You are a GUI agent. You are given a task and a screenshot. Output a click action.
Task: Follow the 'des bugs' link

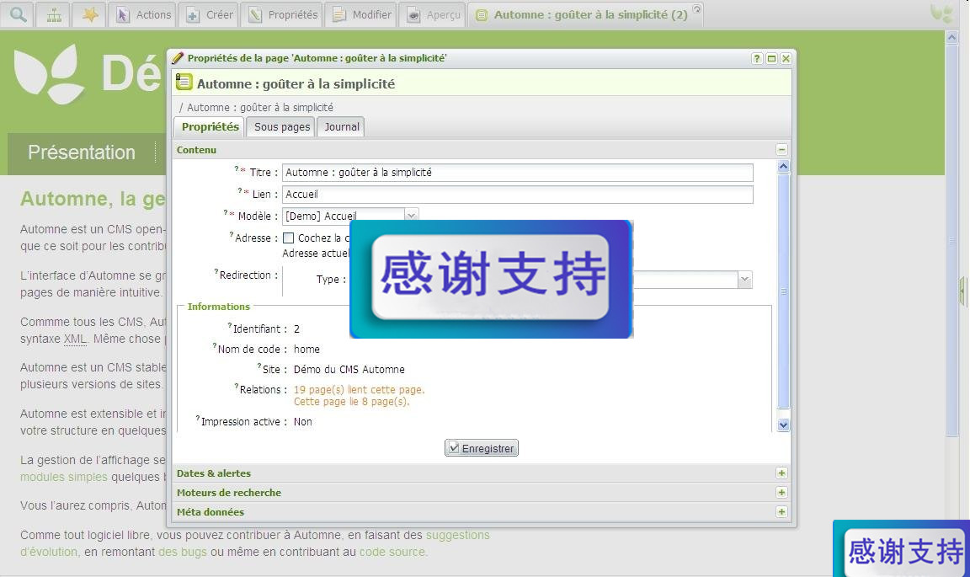tap(183, 552)
